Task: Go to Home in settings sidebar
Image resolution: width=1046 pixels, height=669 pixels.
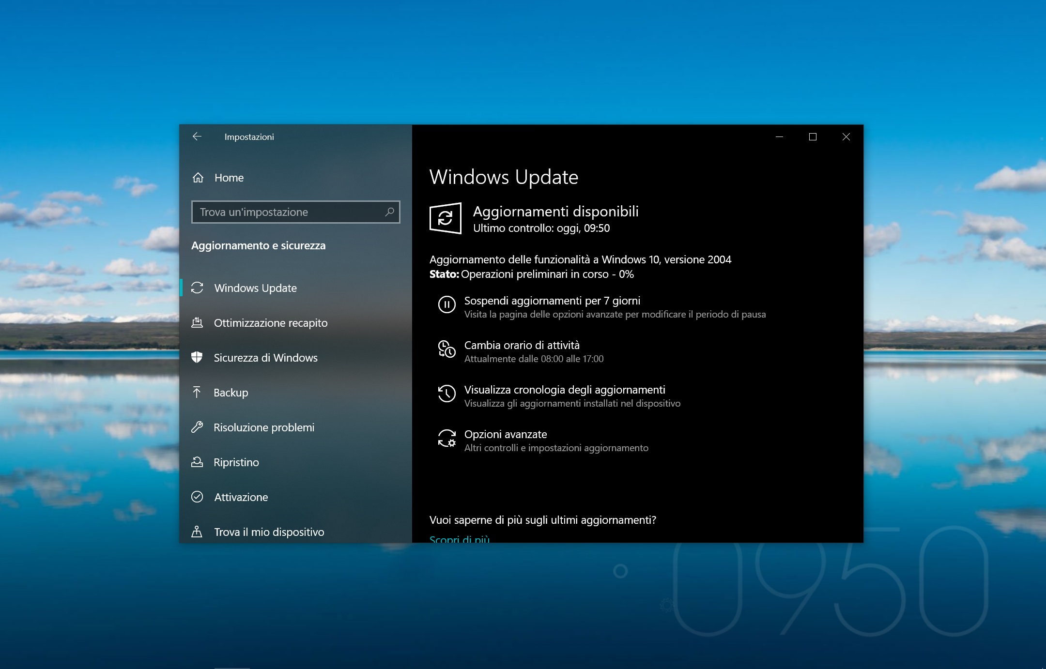Action: click(296, 178)
